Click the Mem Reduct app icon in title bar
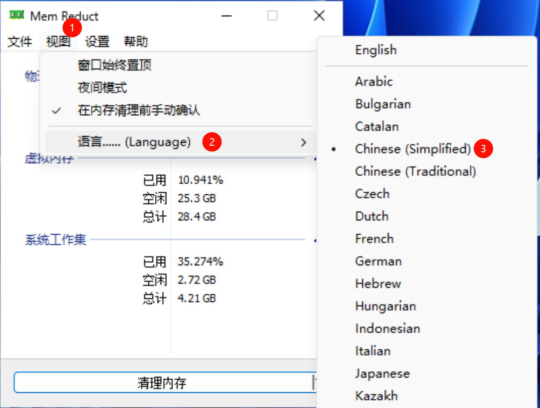Viewport: 540px width, 408px height. coord(16,15)
